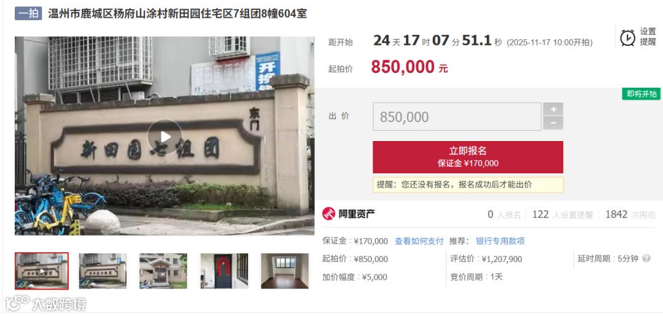Click the listing title for 新田园住宅区 address
This screenshot has height=316, width=663.
(x=177, y=13)
